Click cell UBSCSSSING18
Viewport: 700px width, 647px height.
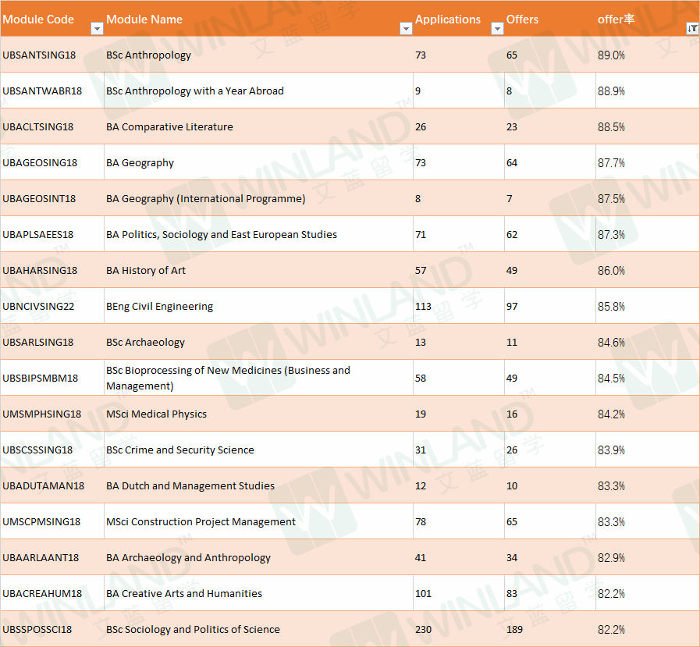point(52,450)
